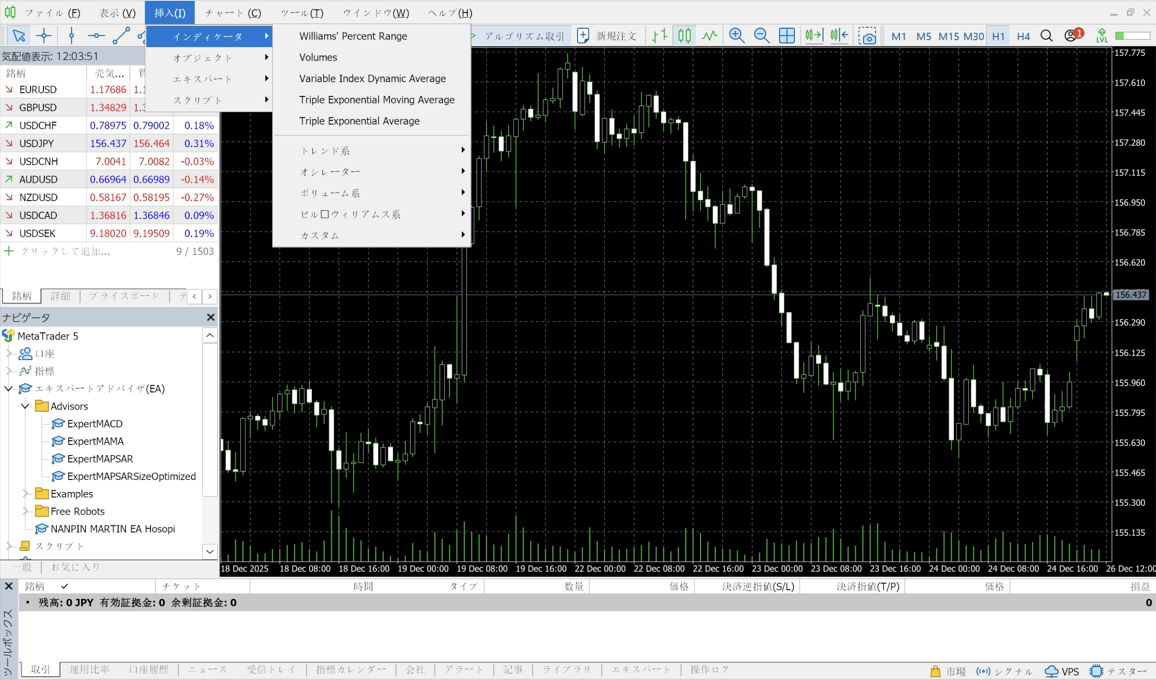Take chart screenshot with camera icon

click(867, 36)
